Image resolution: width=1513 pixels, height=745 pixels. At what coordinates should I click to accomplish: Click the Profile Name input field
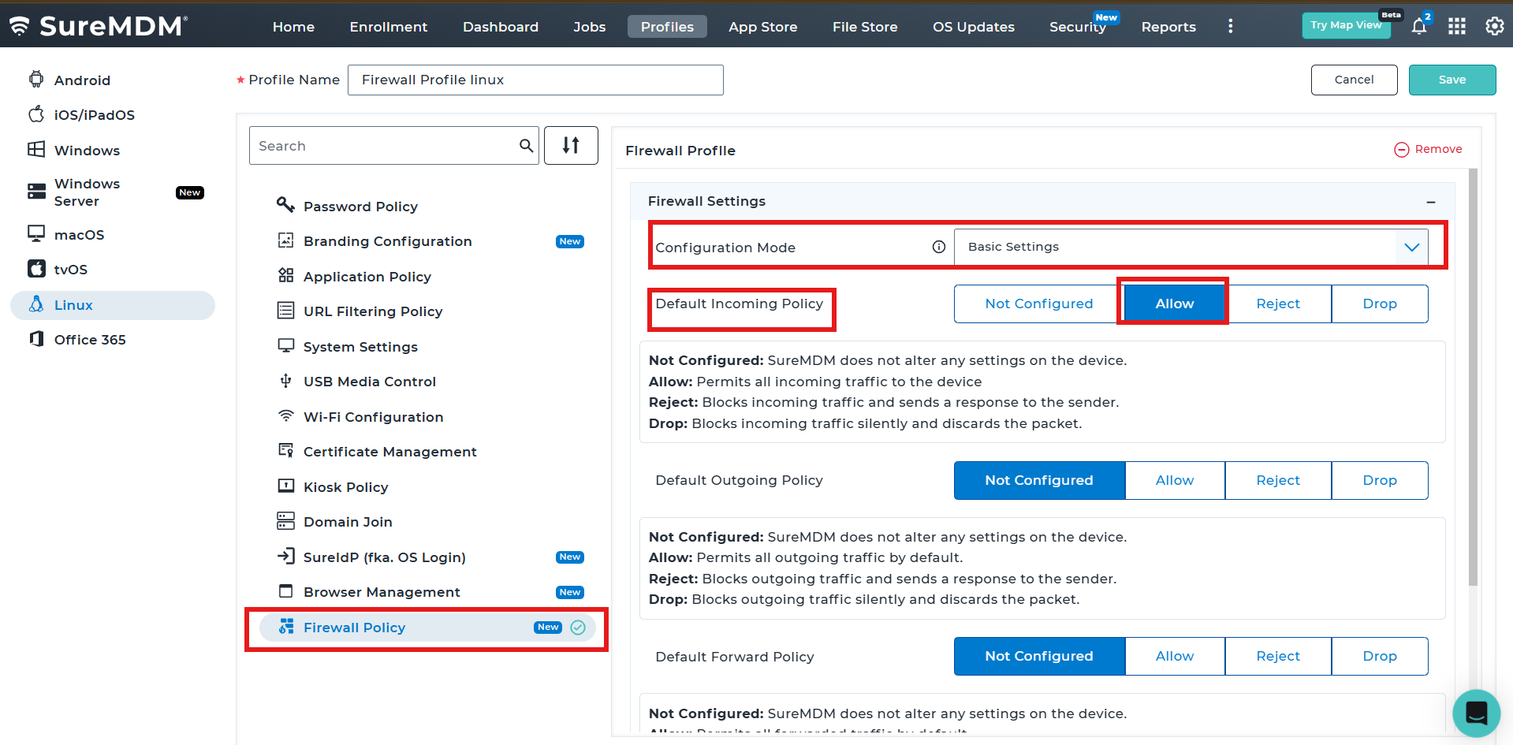[x=535, y=80]
